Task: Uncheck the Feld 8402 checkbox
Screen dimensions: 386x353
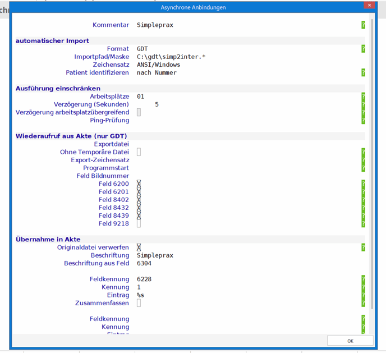Action: (x=139, y=200)
